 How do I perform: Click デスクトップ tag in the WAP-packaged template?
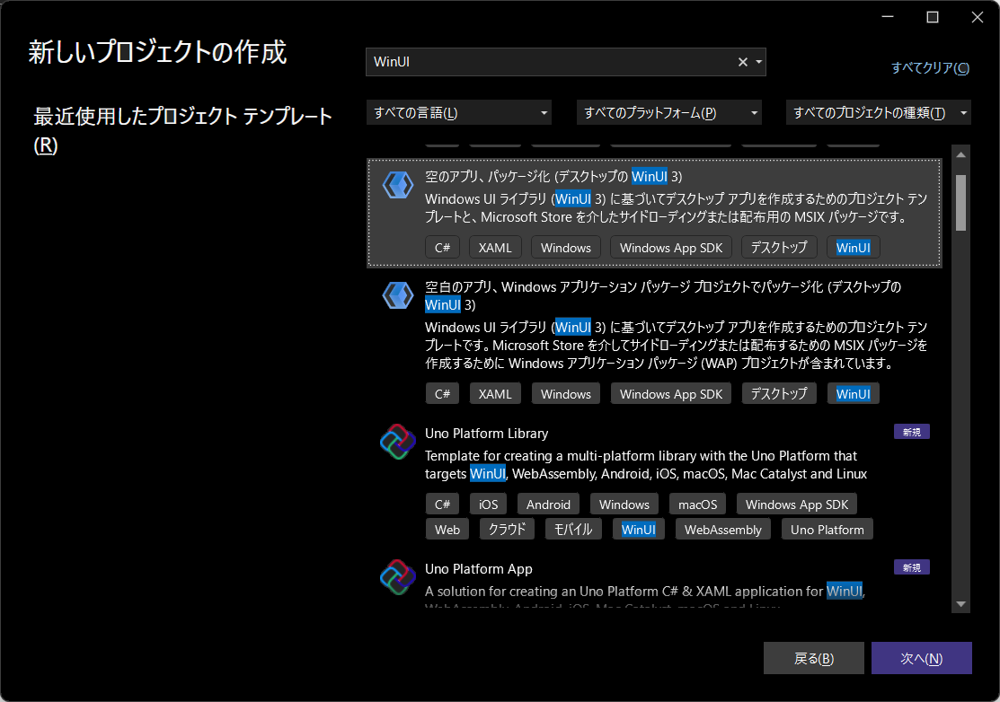click(x=779, y=394)
